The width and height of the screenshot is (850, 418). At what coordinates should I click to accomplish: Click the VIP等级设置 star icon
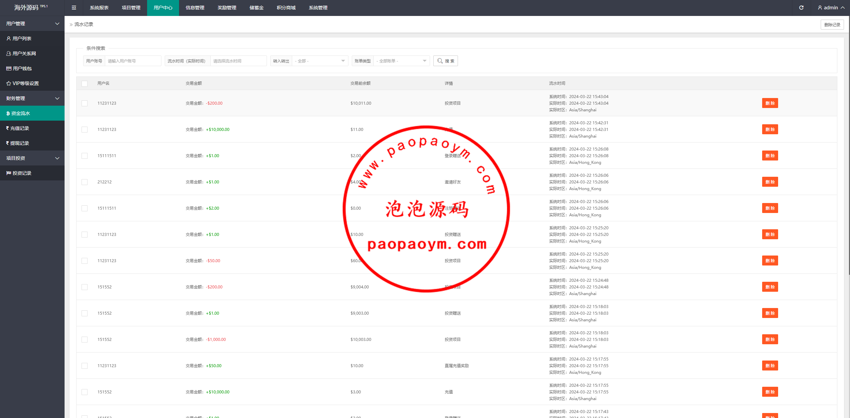[x=9, y=83]
